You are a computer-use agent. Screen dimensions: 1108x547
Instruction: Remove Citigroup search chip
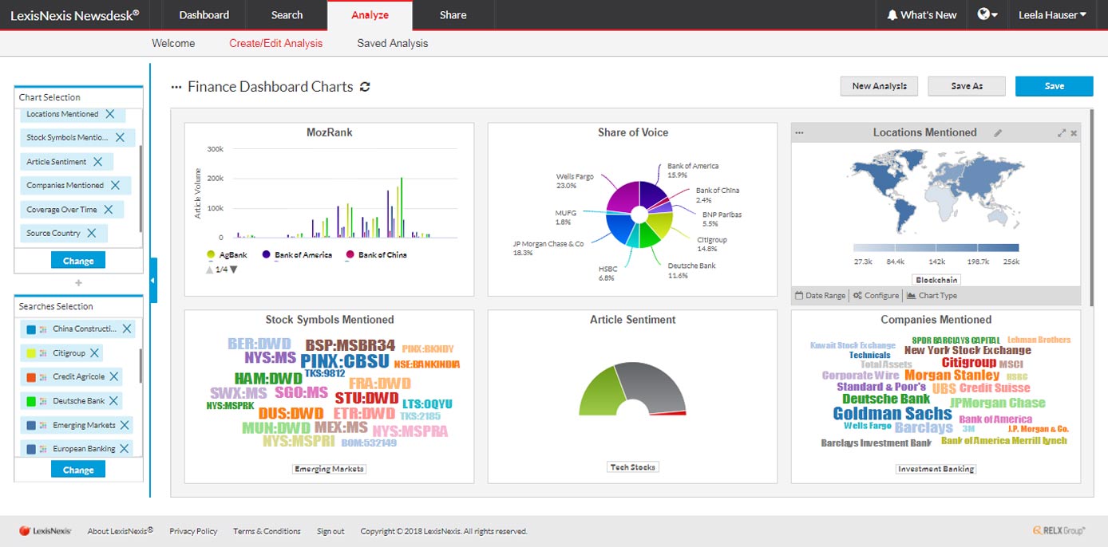[94, 352]
